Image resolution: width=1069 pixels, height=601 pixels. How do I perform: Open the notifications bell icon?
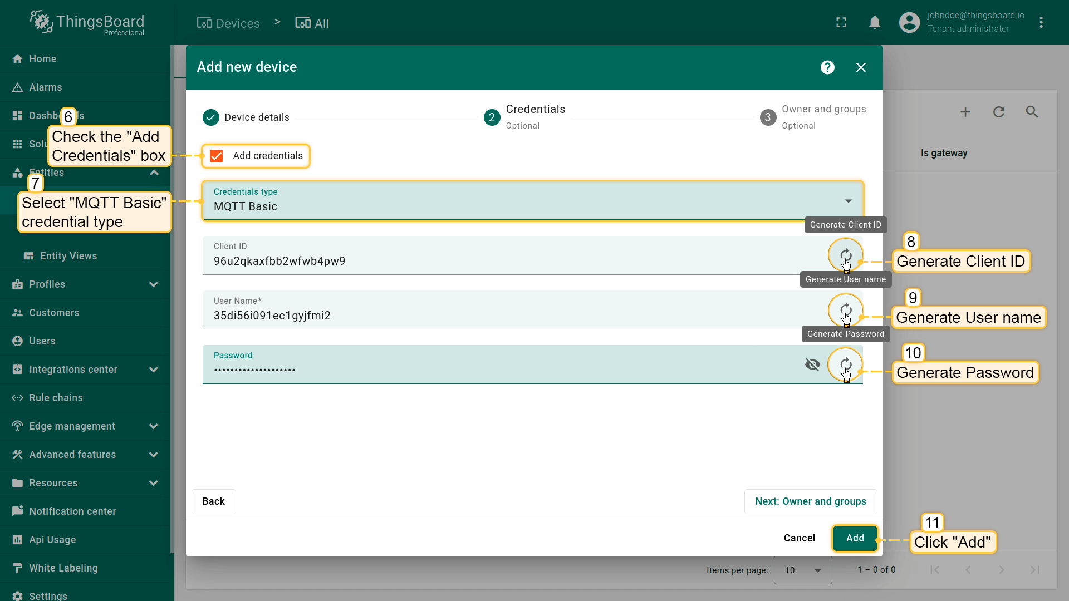(x=875, y=23)
